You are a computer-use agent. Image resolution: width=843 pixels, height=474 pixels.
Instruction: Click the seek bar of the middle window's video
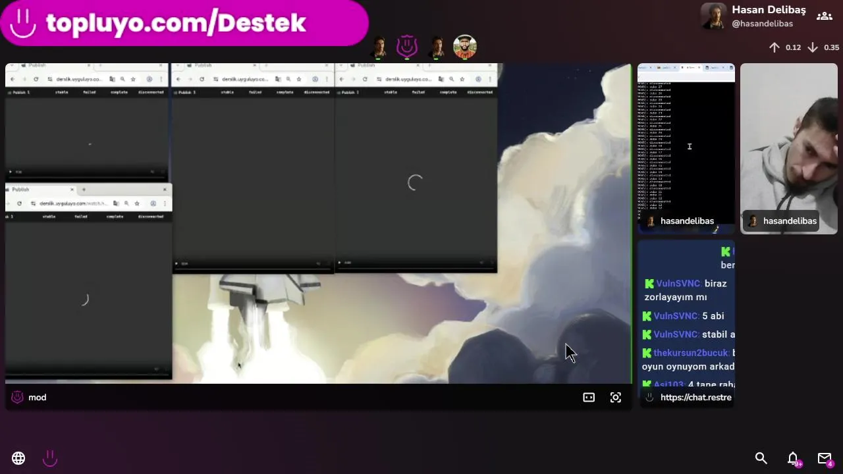tap(252, 269)
